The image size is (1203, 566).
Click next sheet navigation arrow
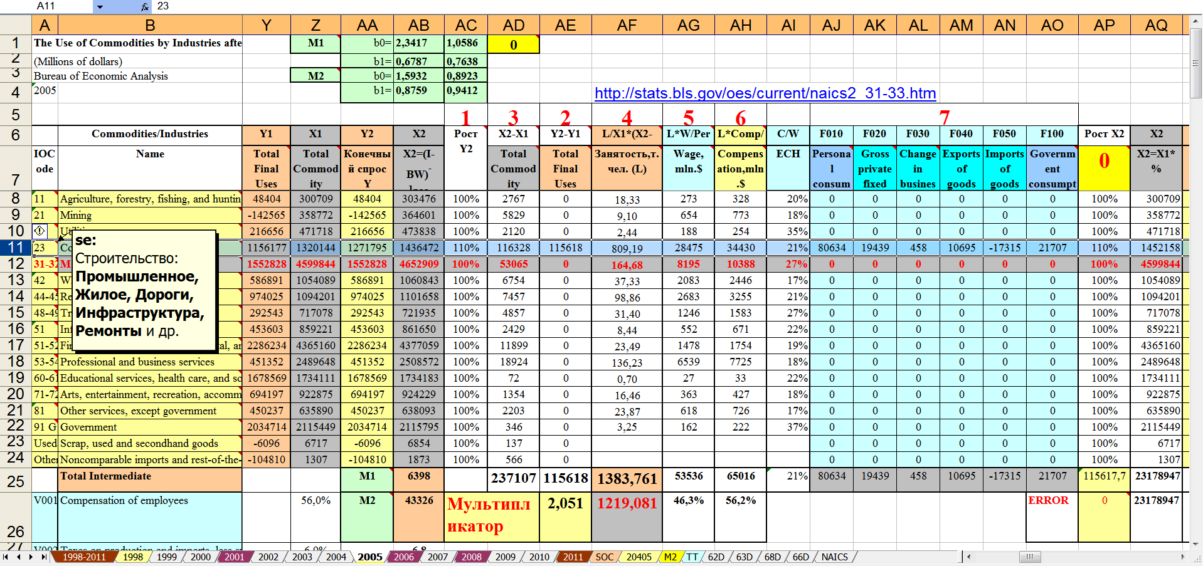pyautogui.click(x=31, y=557)
